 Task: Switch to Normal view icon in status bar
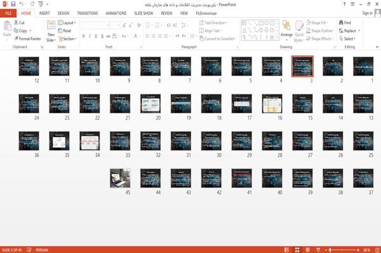(x=287, y=250)
